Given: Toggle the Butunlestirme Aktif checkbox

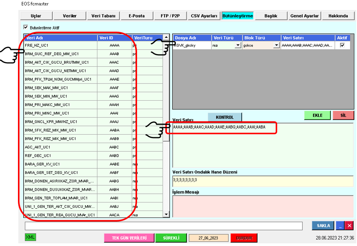Looking at the screenshot, I should pyautogui.click(x=26, y=27).
